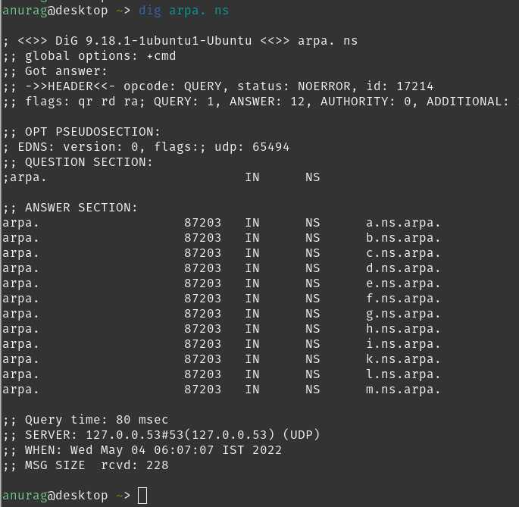This screenshot has height=507, width=519.
Task: Click nameserver l.ns.arpa. in answers
Action: pos(403,374)
